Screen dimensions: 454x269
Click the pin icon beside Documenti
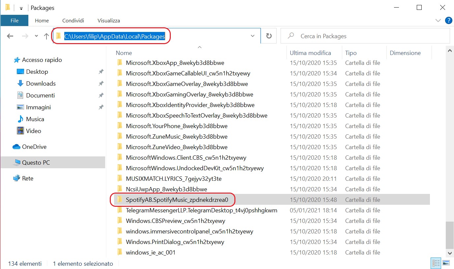tap(101, 95)
